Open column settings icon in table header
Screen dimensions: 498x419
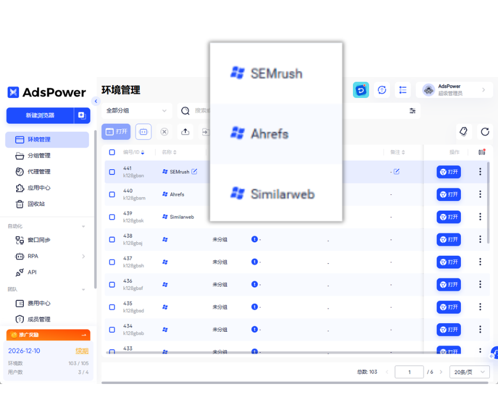coord(482,152)
